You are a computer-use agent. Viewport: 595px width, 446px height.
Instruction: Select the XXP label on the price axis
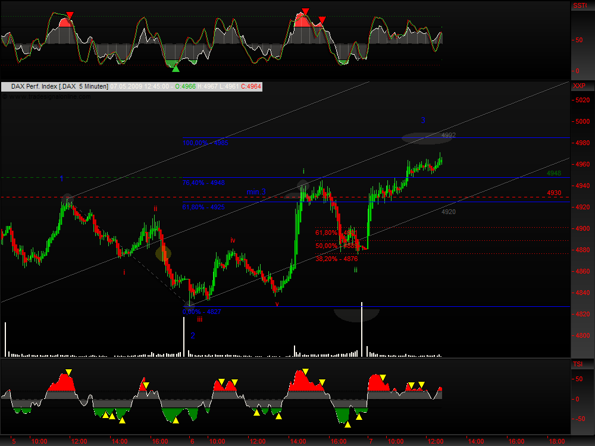[579, 86]
